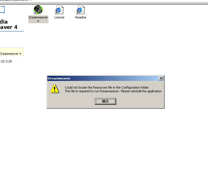Click the Dreamweaver dialog title bar

pos(103,78)
